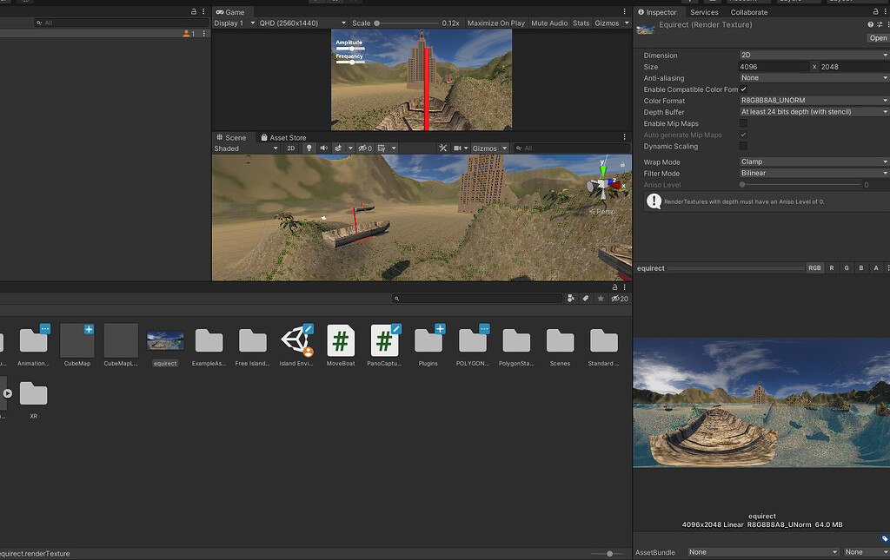Enable Maximize On Play in Game view
This screenshot has width=890, height=560.
(x=495, y=23)
